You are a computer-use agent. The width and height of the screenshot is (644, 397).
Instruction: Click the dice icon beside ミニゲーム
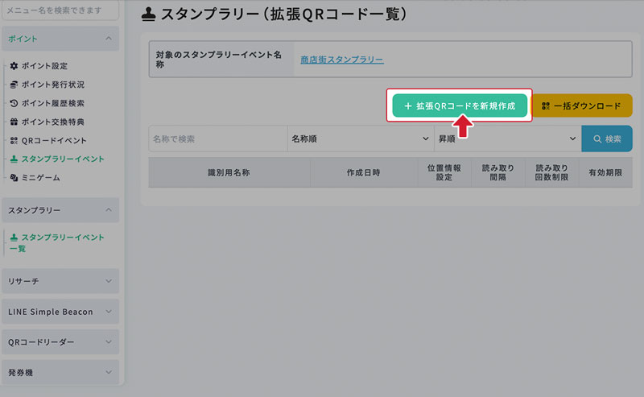pos(14,177)
